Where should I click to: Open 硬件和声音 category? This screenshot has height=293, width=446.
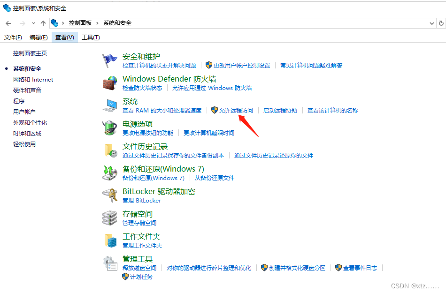click(x=27, y=90)
